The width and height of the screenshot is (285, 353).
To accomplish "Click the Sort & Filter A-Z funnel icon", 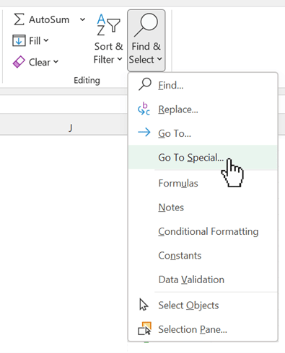I will (x=108, y=25).
